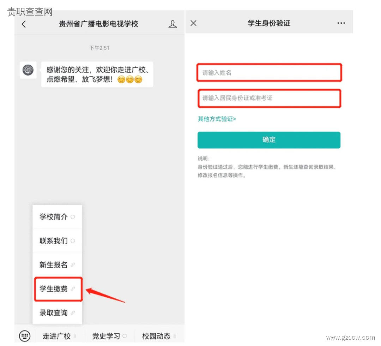This screenshot has width=381, height=346.
Task: Tap the welcome message 感谢您的关注 bubble
Action: tap(97, 74)
